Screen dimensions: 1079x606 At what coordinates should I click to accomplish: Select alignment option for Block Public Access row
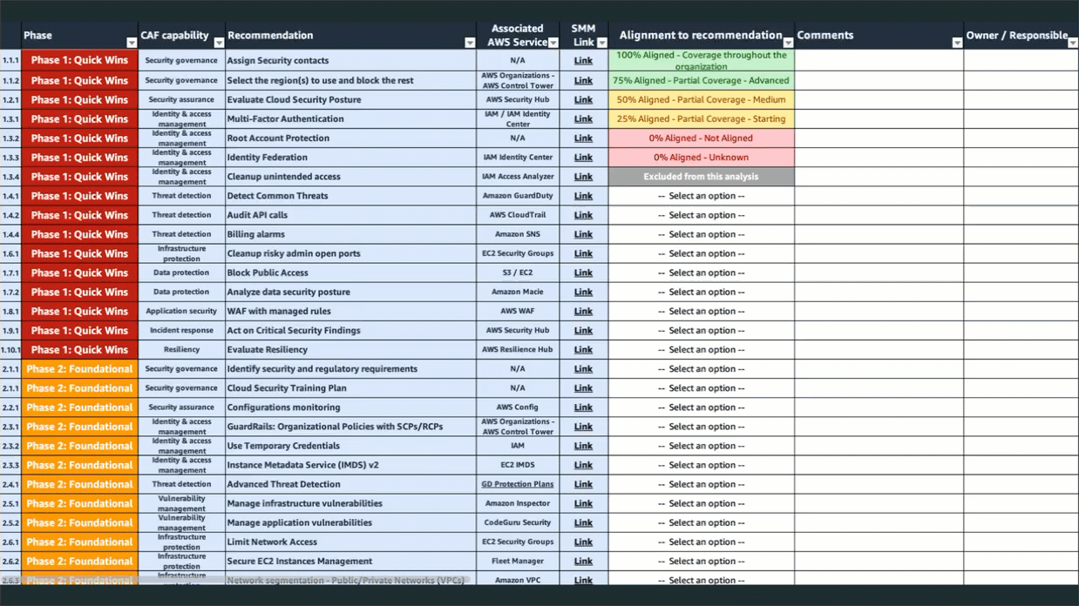[x=702, y=273]
